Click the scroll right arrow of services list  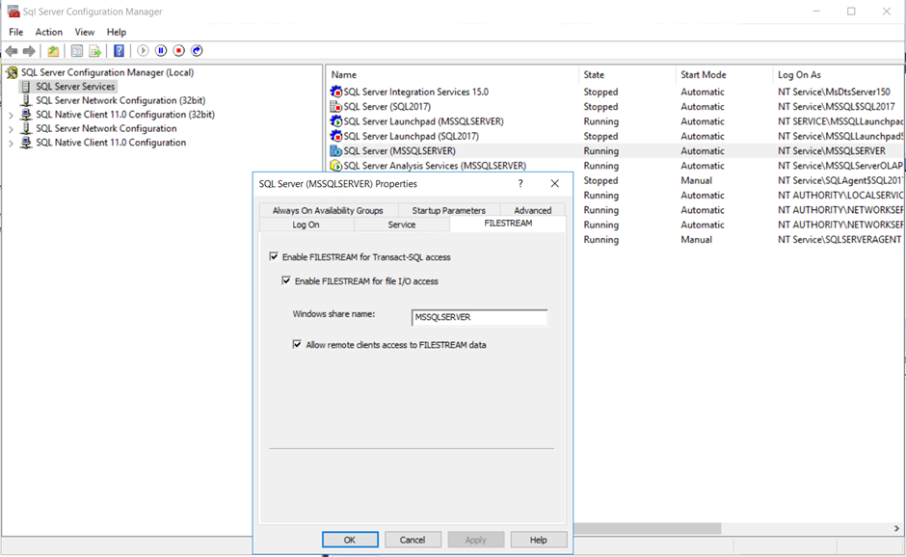896,529
